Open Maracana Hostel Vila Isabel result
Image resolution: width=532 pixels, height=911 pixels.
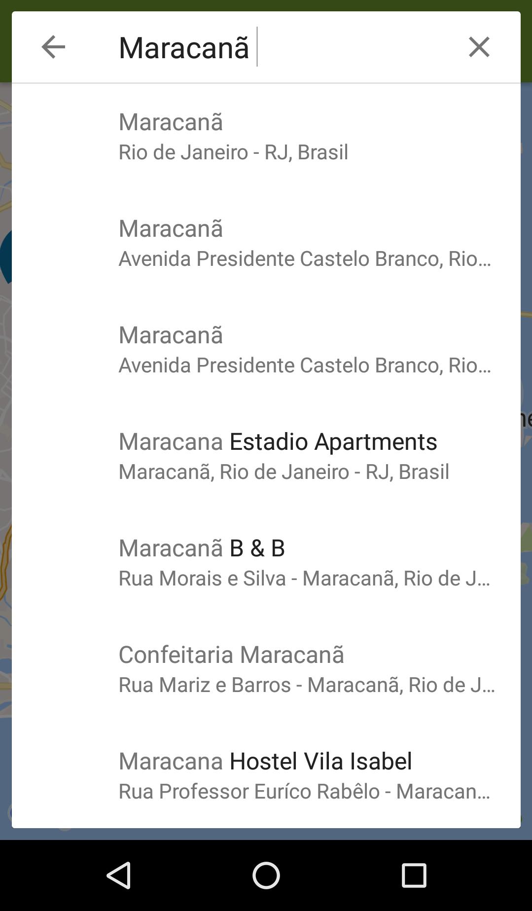(x=266, y=775)
